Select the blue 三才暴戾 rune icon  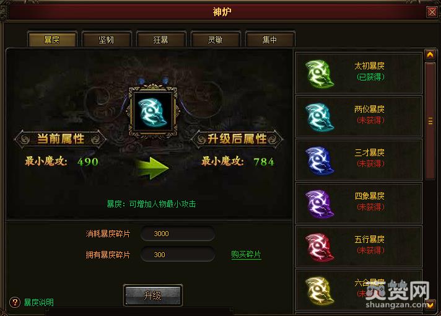(320, 160)
